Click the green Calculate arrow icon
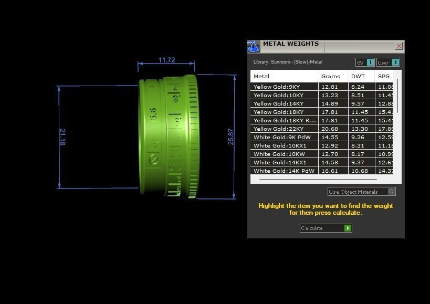This screenshot has width=430, height=304. click(348, 228)
